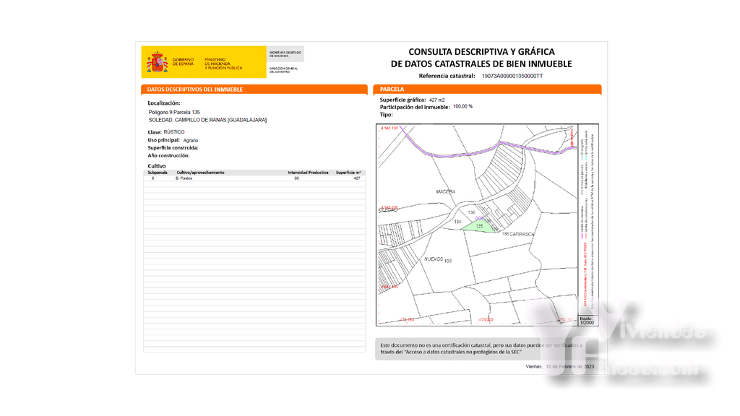Click the "NUEVOS" label on the map
The height and width of the screenshot is (416, 740).
(434, 259)
